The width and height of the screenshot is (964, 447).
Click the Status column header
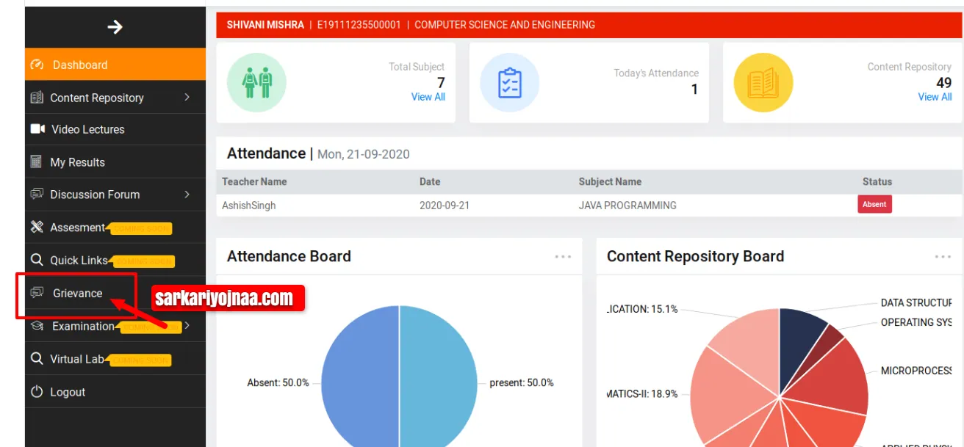pos(877,181)
